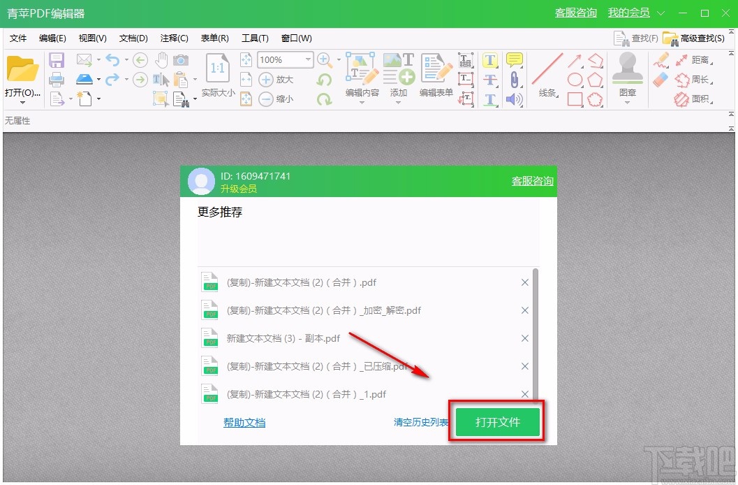Go to previous view arrow icon

(140, 60)
